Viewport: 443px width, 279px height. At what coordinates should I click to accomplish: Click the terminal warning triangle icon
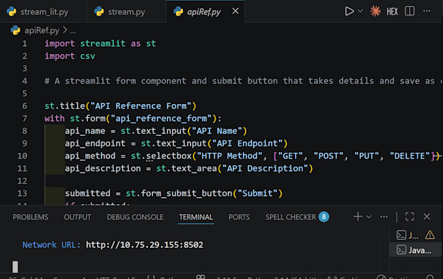coord(430,235)
